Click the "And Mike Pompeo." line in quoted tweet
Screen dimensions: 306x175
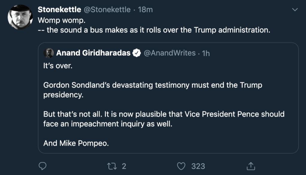pos(76,143)
